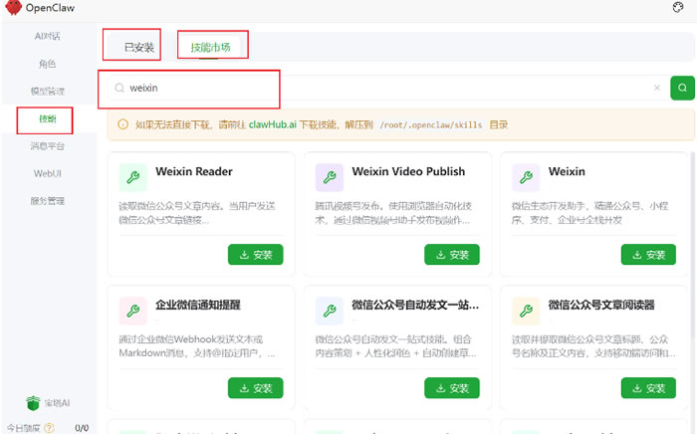The height and width of the screenshot is (434, 697).
Task: Click the help icon beside 今日额度
Action: (x=49, y=428)
